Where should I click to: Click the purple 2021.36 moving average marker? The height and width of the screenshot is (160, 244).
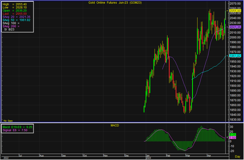[235, 27]
